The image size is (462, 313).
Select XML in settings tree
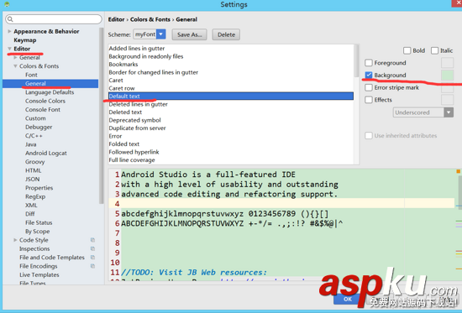pyautogui.click(x=31, y=206)
